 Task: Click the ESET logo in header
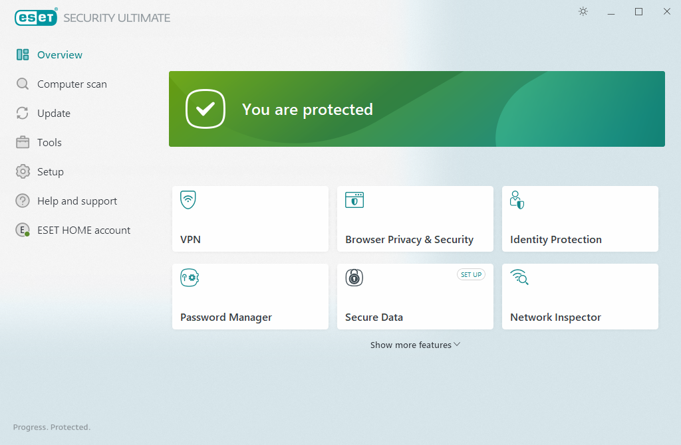(36, 18)
